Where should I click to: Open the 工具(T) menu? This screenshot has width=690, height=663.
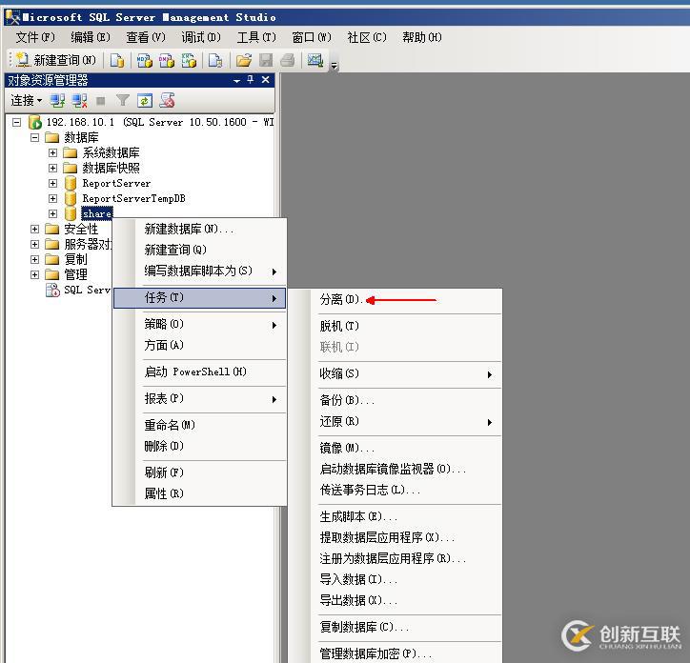pyautogui.click(x=256, y=37)
